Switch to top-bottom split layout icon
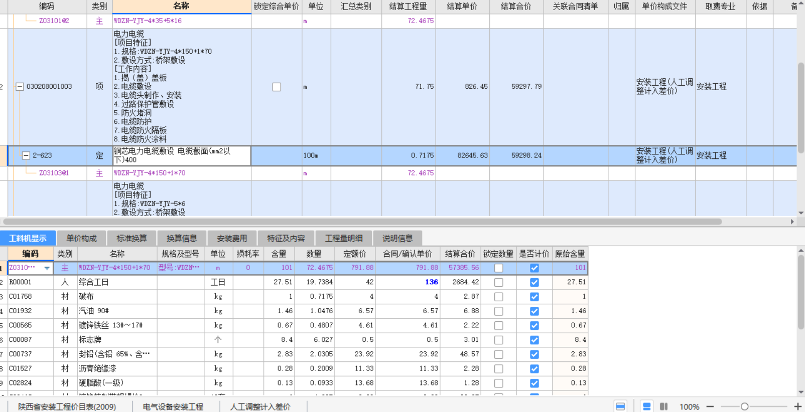Image resolution: width=805 pixels, height=412 pixels. [x=647, y=406]
